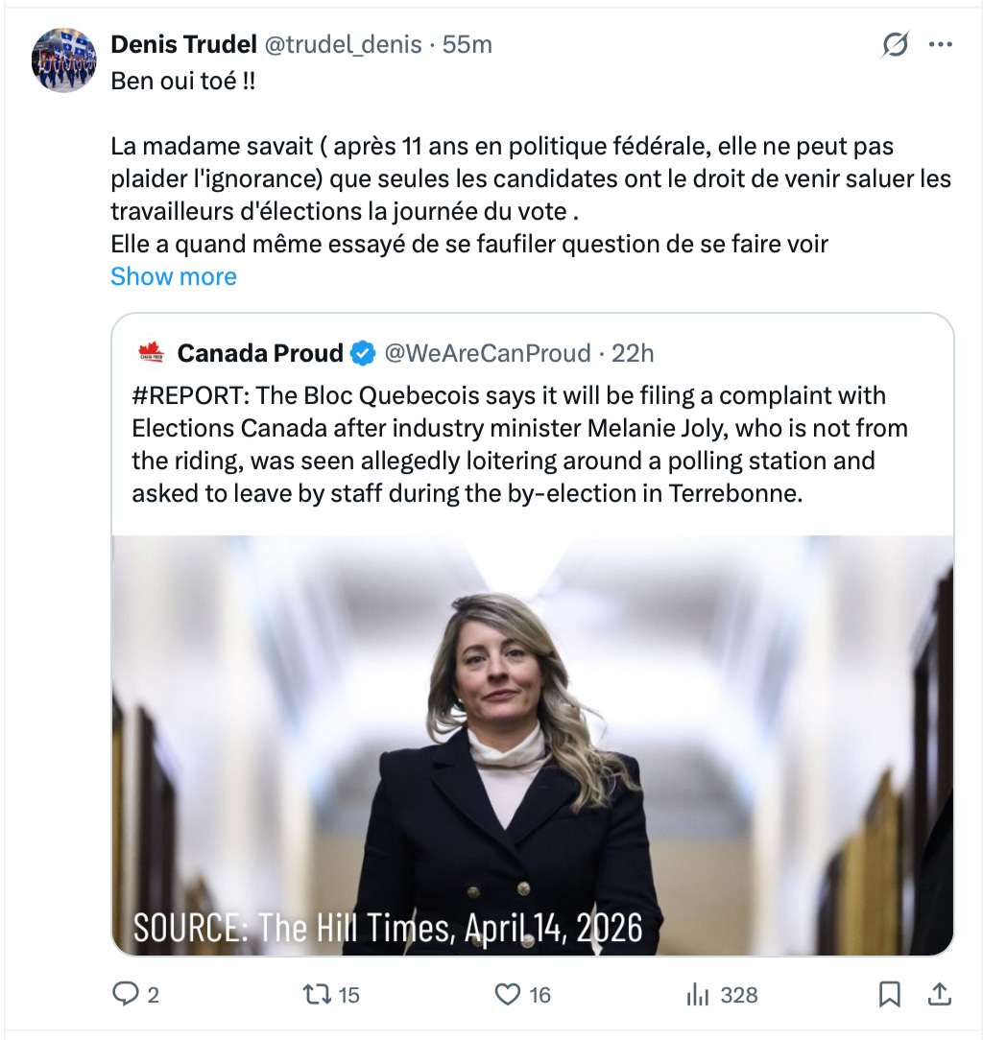
Task: Click the blue verified checkmark badge
Action: coord(363,353)
